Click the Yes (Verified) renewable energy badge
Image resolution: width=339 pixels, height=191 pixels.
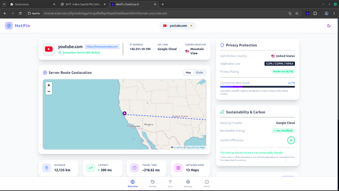[x=283, y=131]
